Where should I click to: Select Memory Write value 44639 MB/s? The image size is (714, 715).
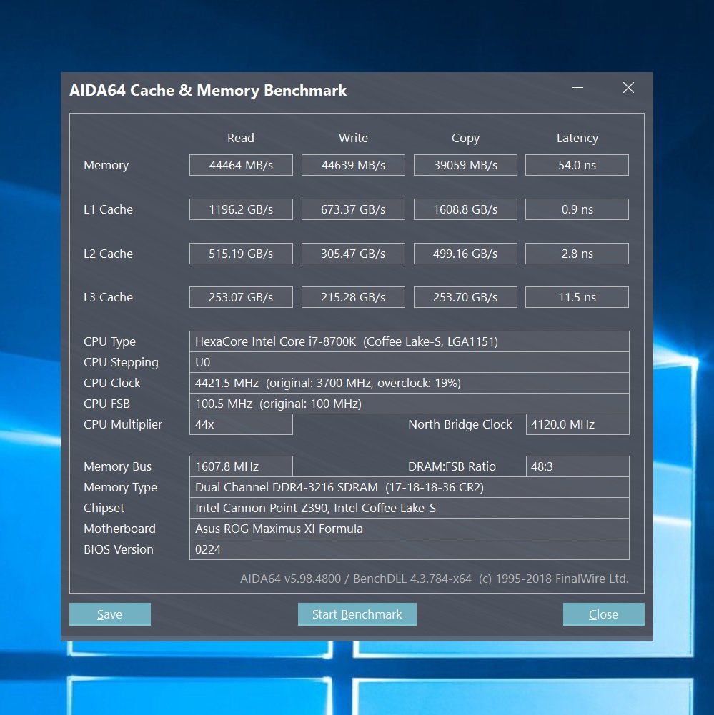[353, 165]
